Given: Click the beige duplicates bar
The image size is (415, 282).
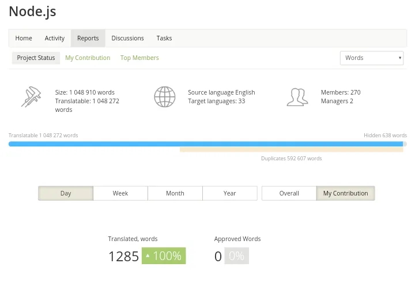Looking at the screenshot, I should [292, 150].
